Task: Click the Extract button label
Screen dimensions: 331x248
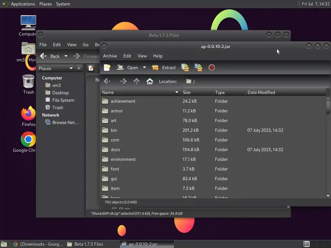Action: pyautogui.click(x=169, y=67)
